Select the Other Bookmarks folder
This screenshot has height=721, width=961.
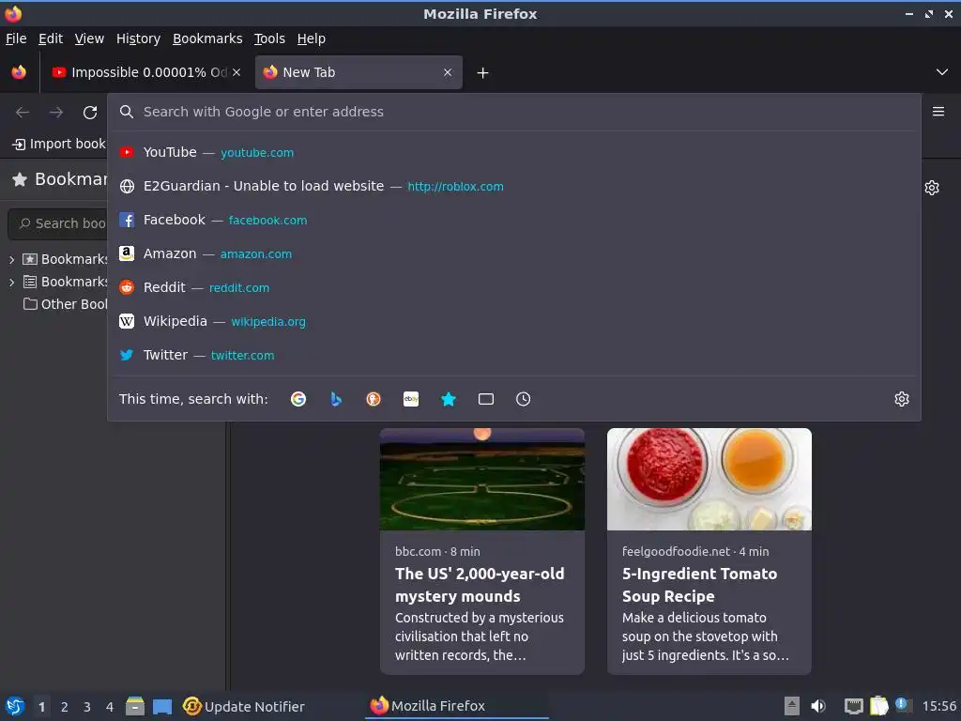65,304
